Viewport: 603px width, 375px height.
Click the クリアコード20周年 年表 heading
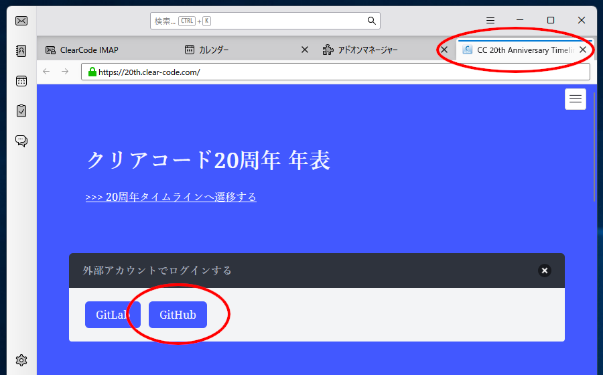[x=208, y=160]
